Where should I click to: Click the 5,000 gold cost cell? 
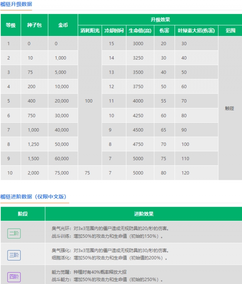63,72
